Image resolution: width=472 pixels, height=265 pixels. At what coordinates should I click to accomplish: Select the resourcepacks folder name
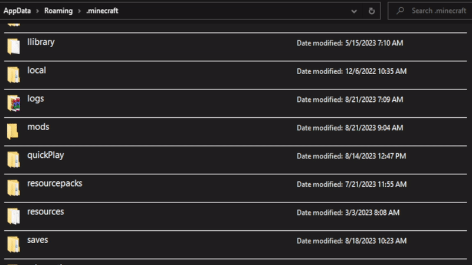point(54,183)
